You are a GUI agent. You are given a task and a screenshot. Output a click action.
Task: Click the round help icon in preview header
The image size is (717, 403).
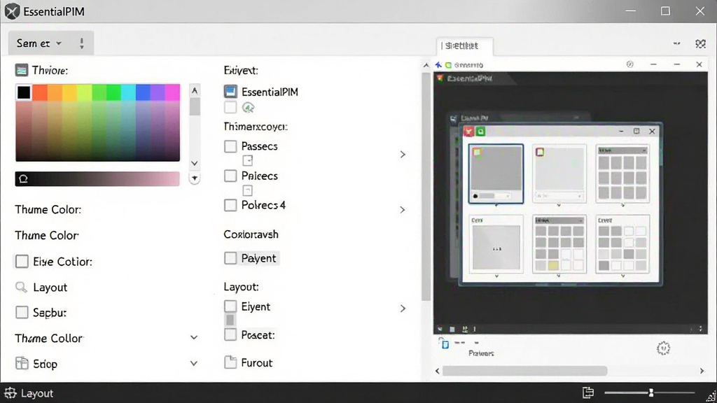click(x=630, y=64)
